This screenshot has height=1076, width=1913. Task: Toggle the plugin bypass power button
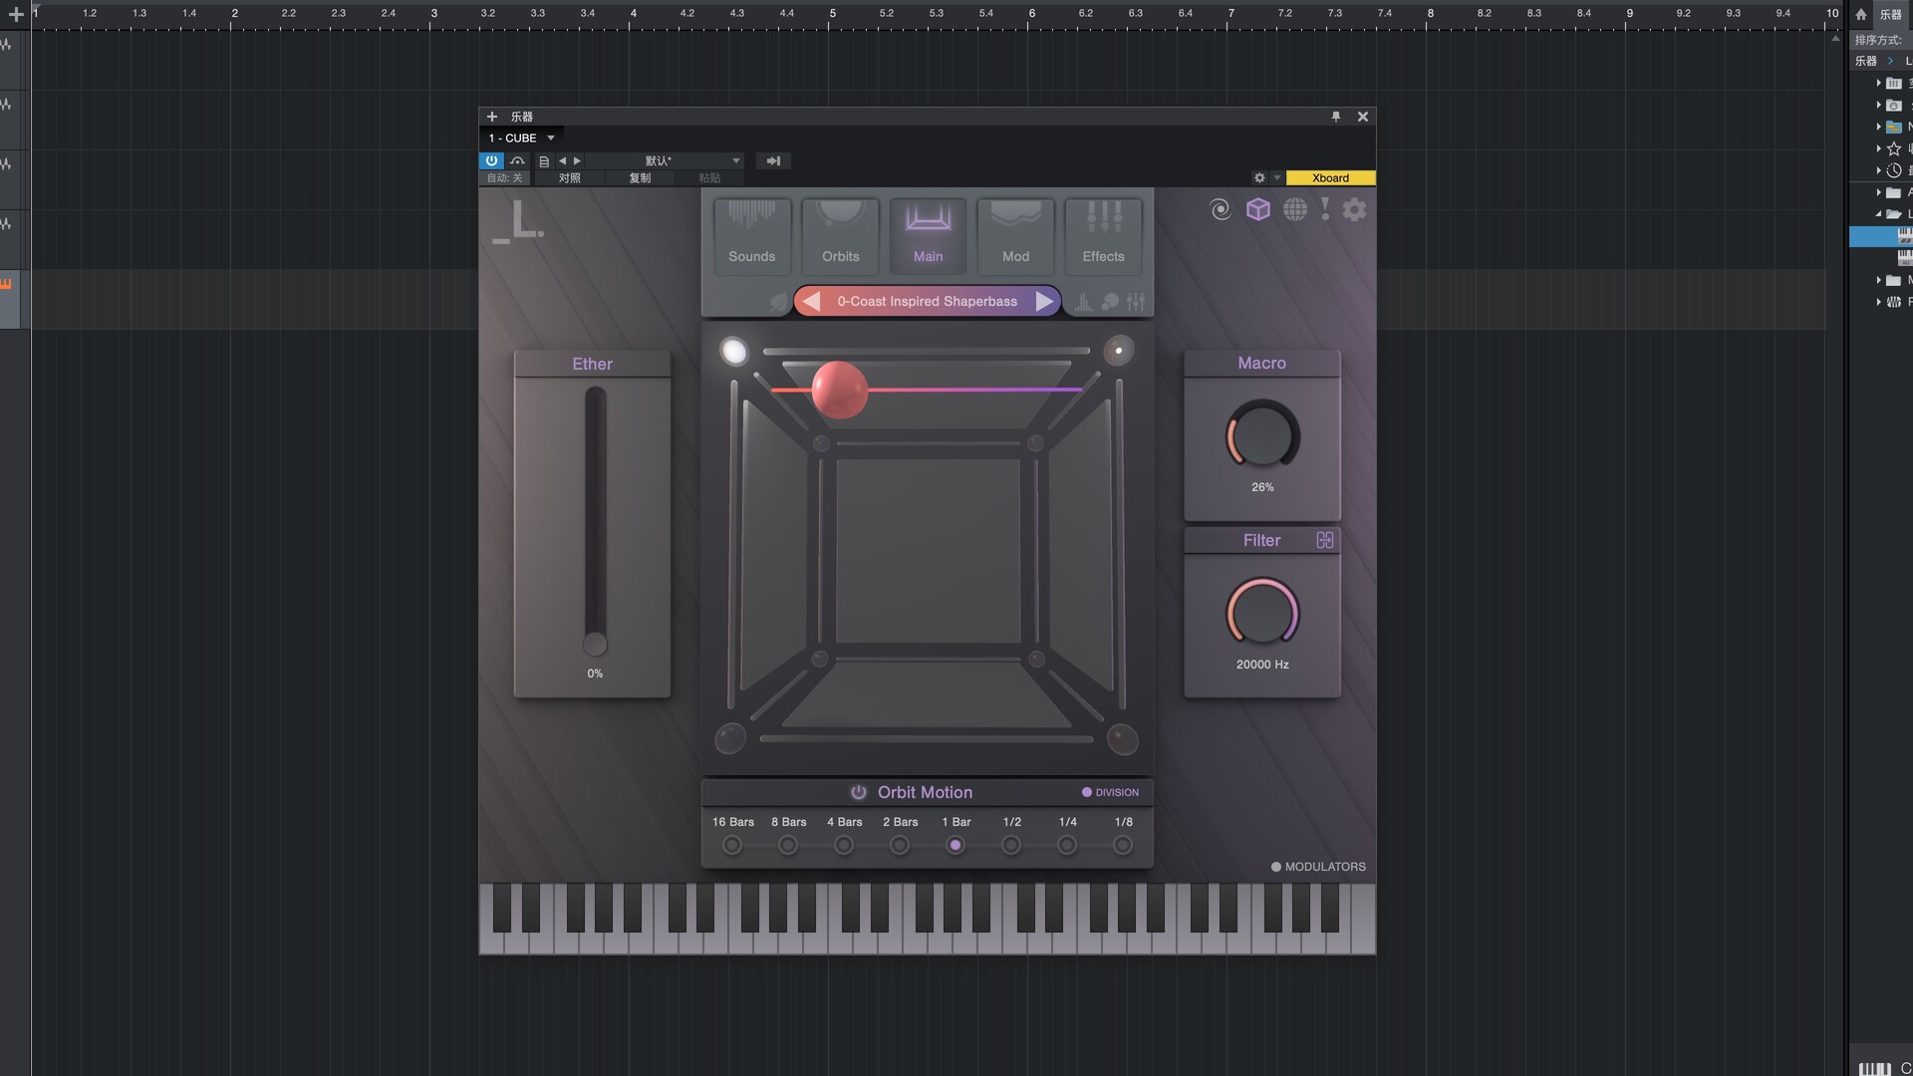[x=491, y=160]
